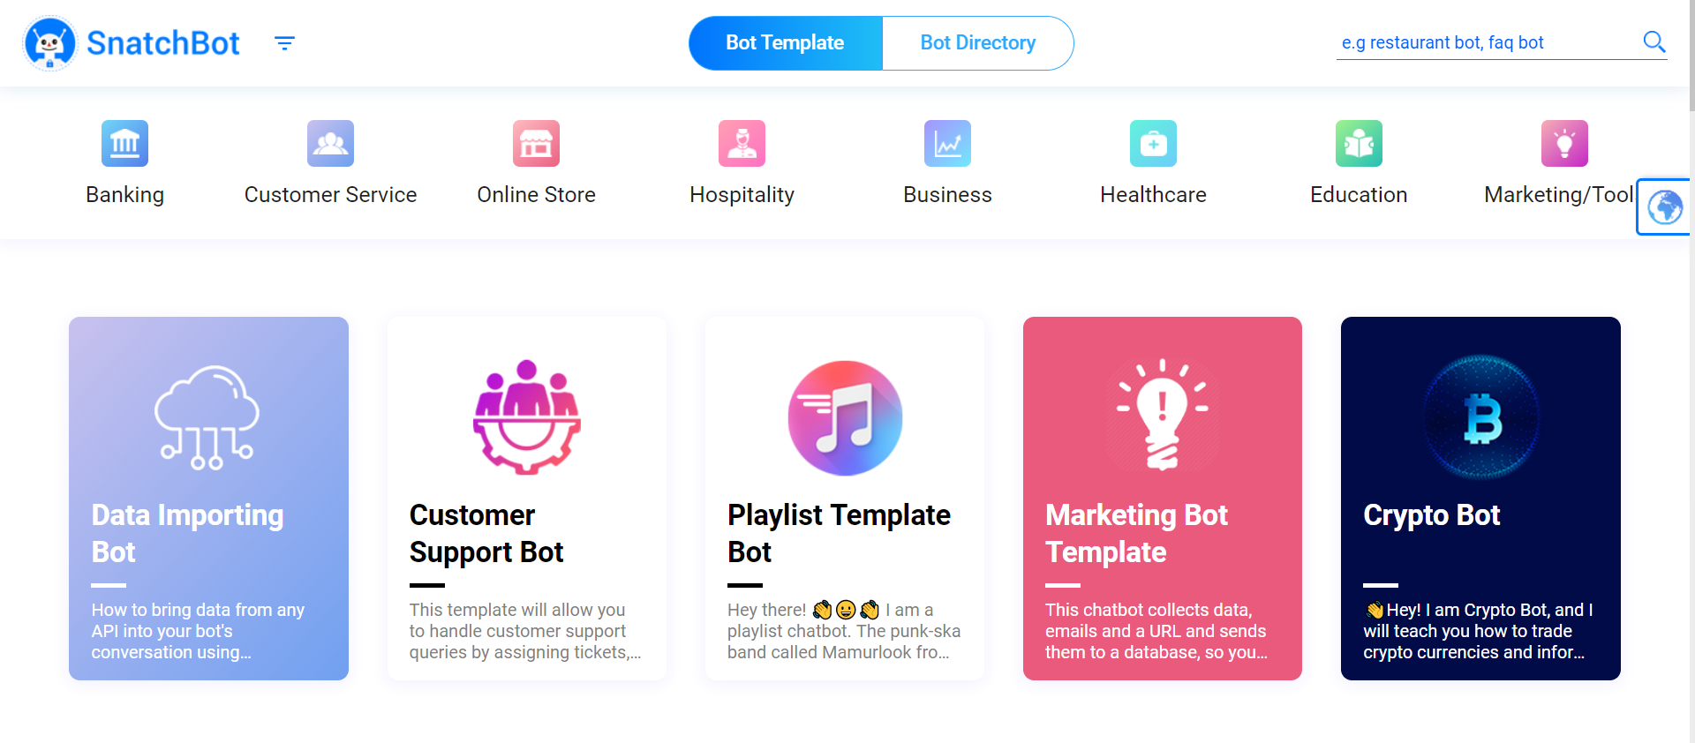Click description 'This template will allow you'

tap(525, 631)
